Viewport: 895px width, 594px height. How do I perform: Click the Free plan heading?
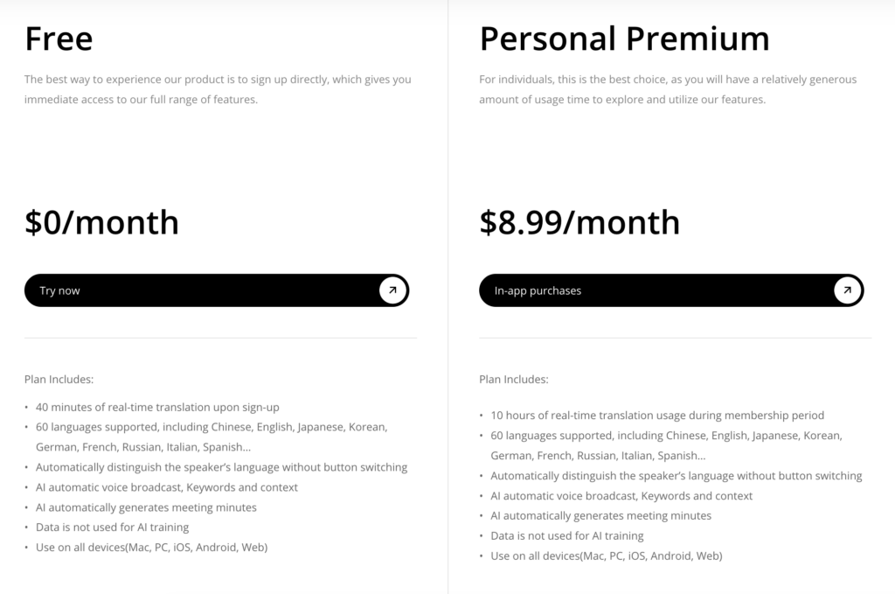coord(59,38)
